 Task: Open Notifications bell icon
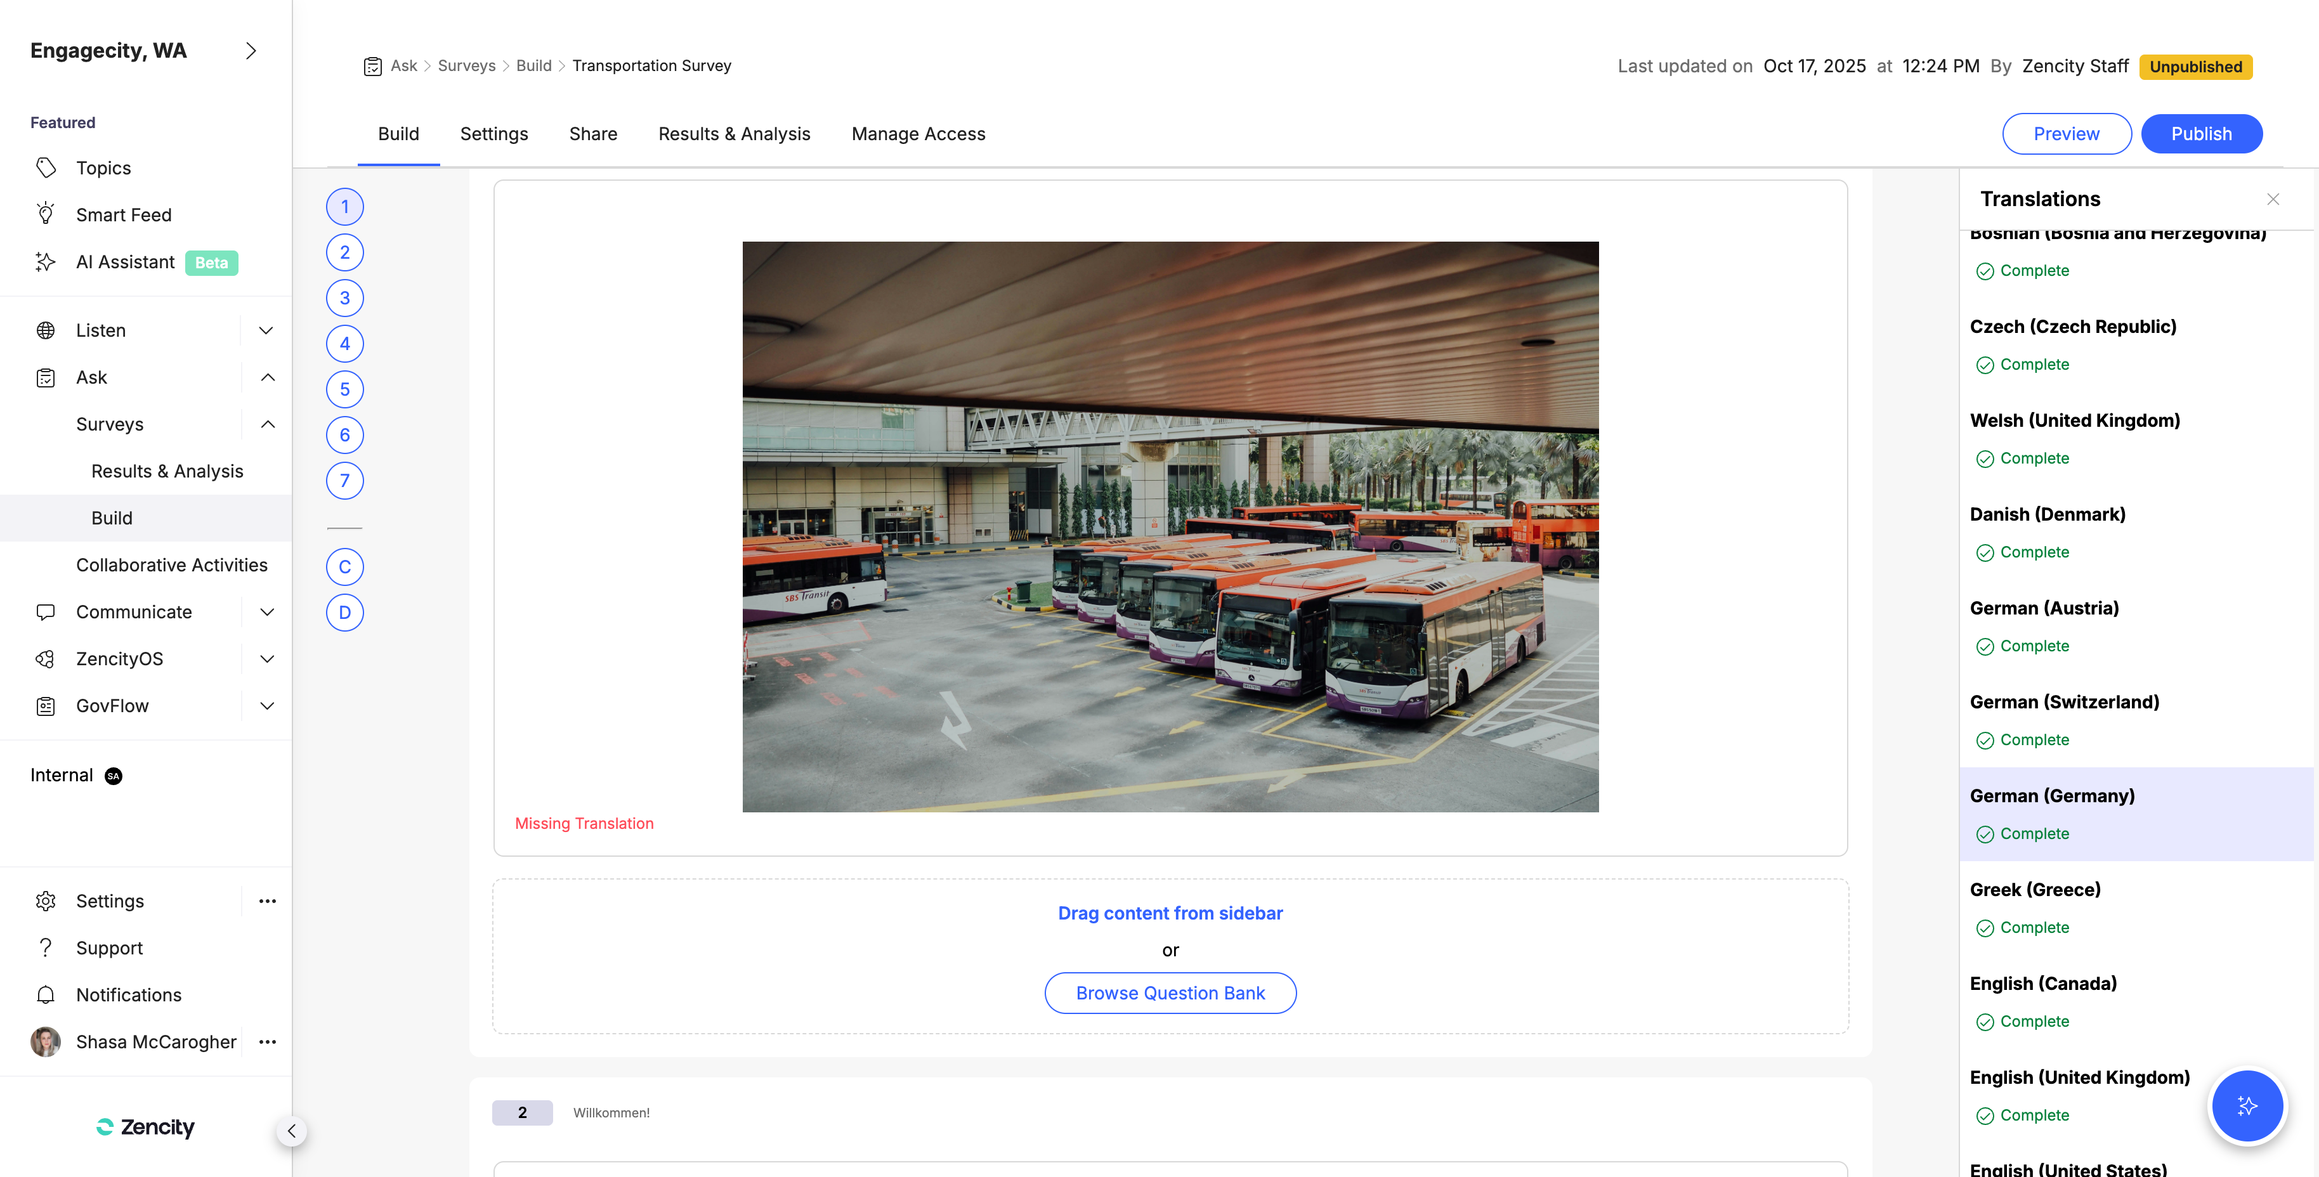pyautogui.click(x=46, y=994)
